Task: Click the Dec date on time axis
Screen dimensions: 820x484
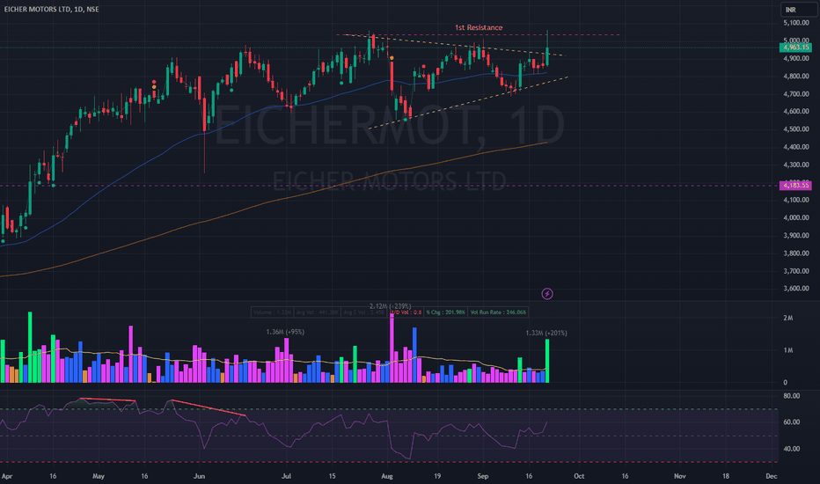Action: 771,476
